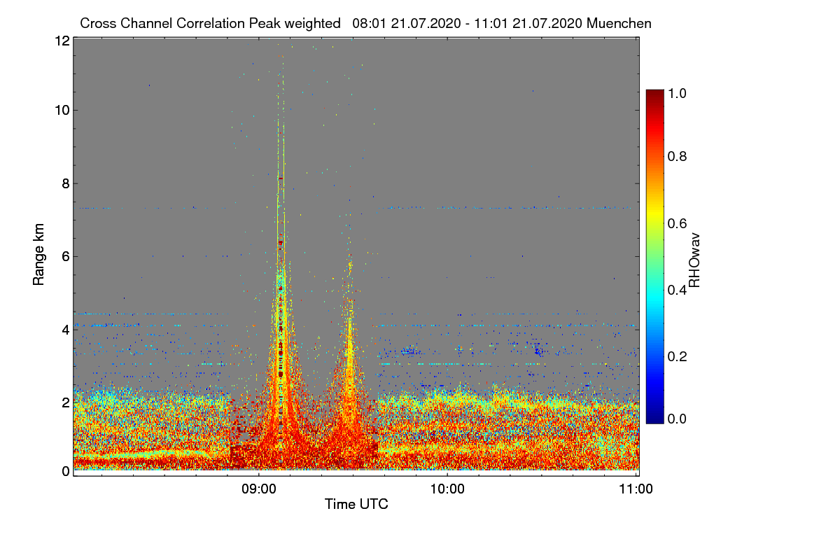The width and height of the screenshot is (840, 560).
Task: Click the '09:00' time tick label
Action: pyautogui.click(x=259, y=488)
